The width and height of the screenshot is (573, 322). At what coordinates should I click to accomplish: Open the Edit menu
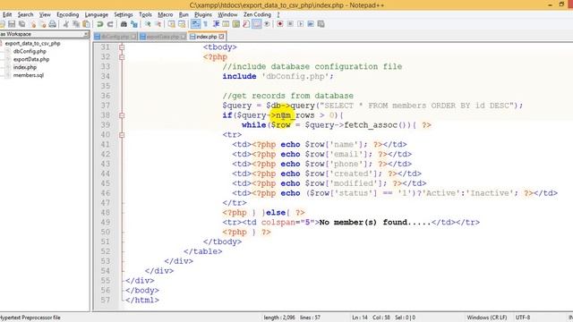[7, 14]
